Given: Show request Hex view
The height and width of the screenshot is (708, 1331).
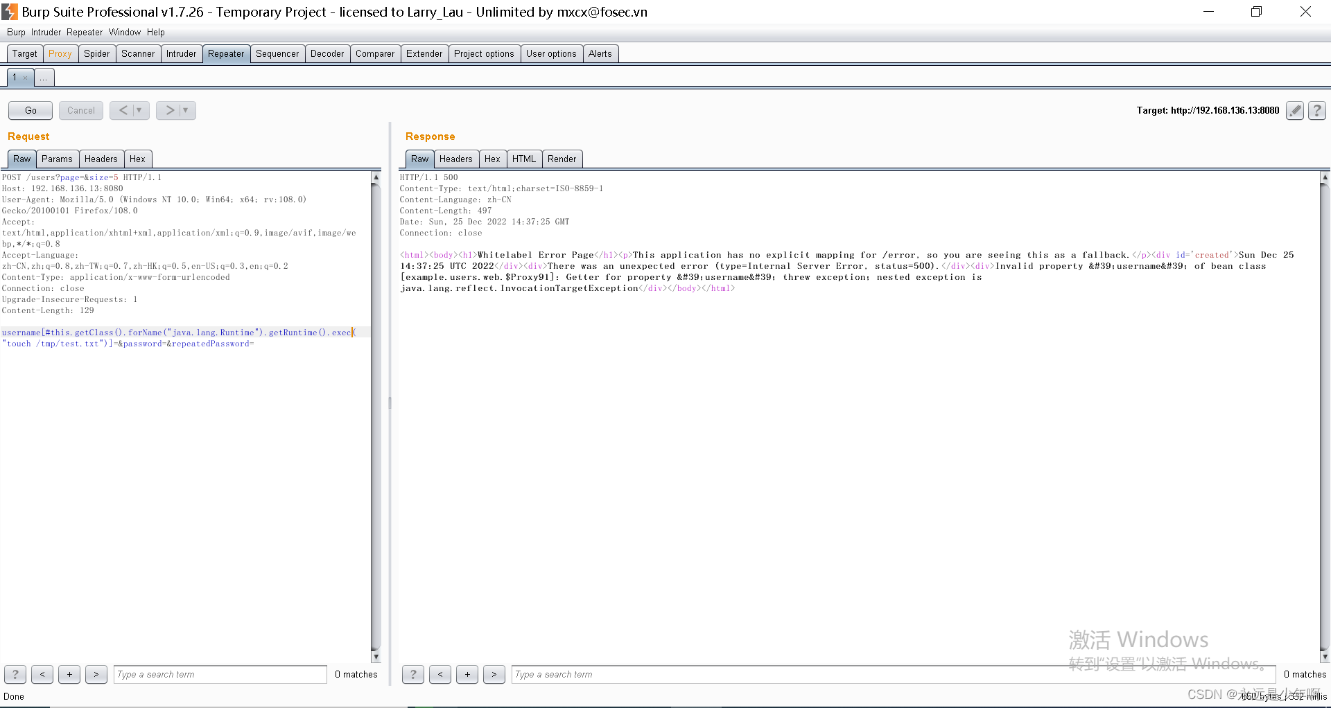Looking at the screenshot, I should point(137,159).
